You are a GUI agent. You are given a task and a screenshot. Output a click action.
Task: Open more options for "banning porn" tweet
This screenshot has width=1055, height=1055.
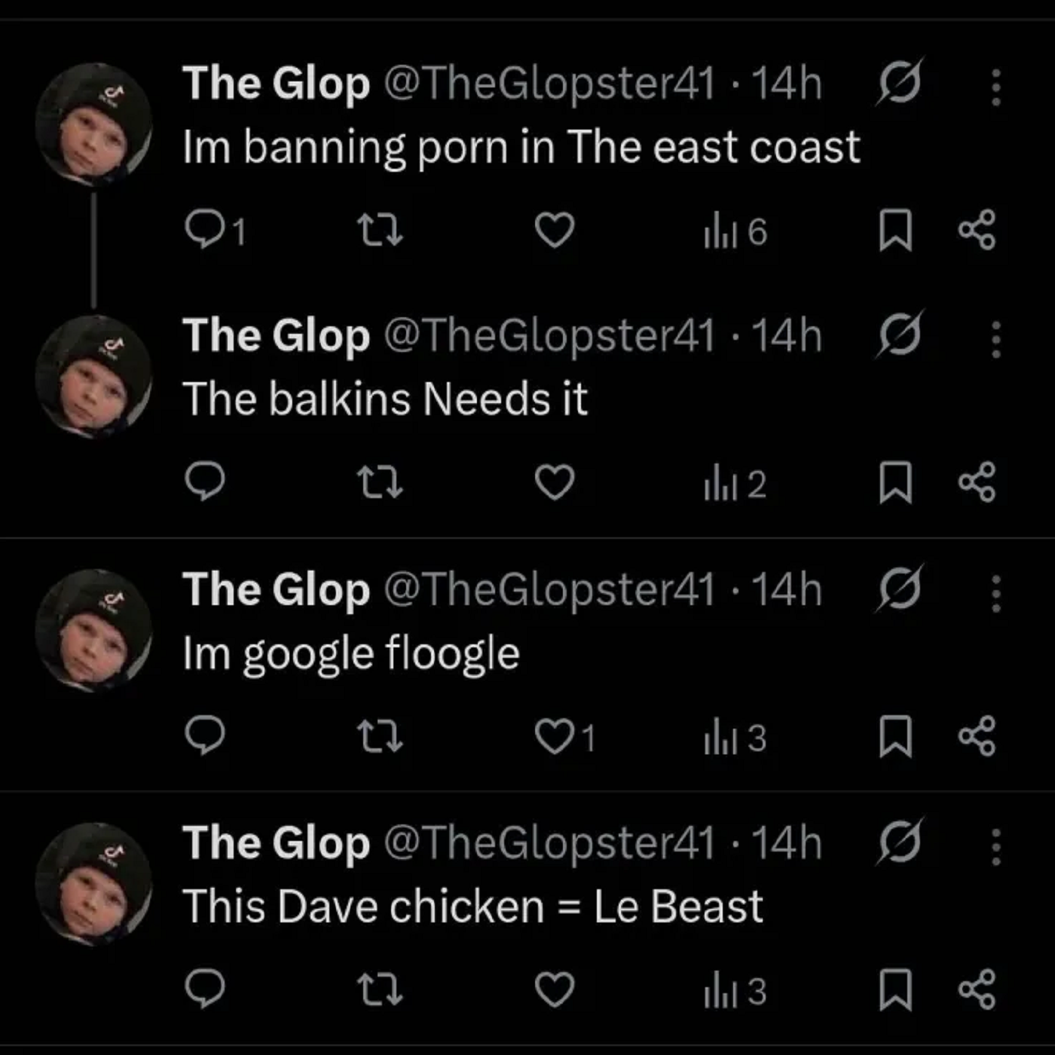pos(996,87)
